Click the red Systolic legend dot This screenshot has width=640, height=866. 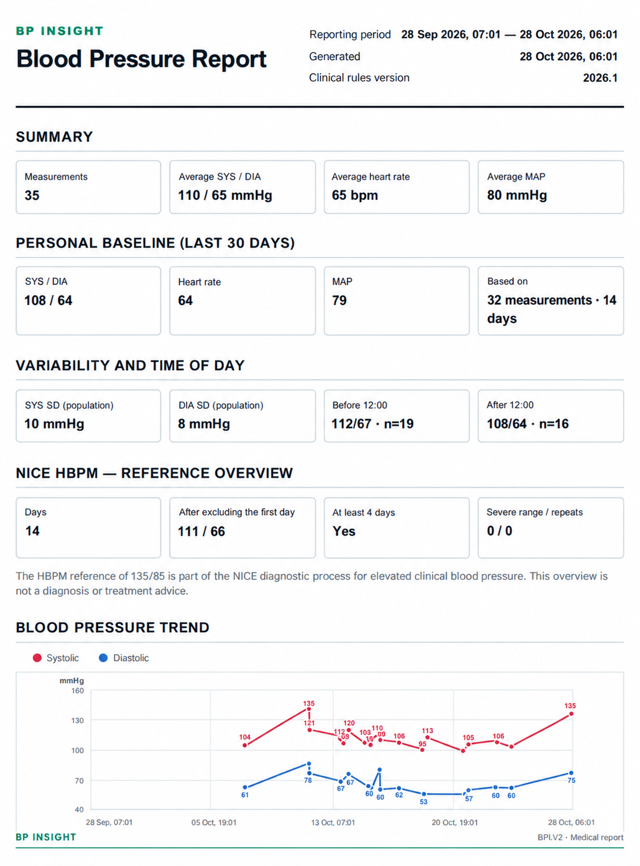pos(37,658)
